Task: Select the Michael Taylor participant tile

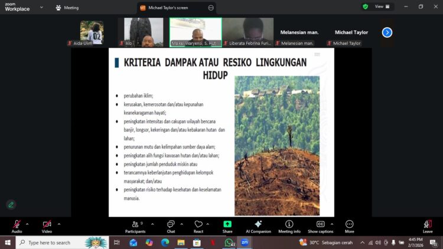Action: 351,32
